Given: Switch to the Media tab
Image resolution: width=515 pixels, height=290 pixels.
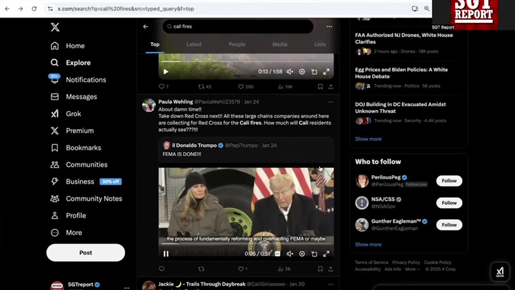Looking at the screenshot, I should pyautogui.click(x=280, y=44).
